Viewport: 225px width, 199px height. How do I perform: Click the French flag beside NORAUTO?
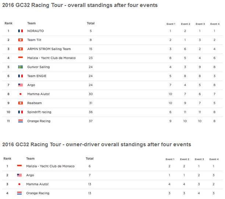[21, 31]
